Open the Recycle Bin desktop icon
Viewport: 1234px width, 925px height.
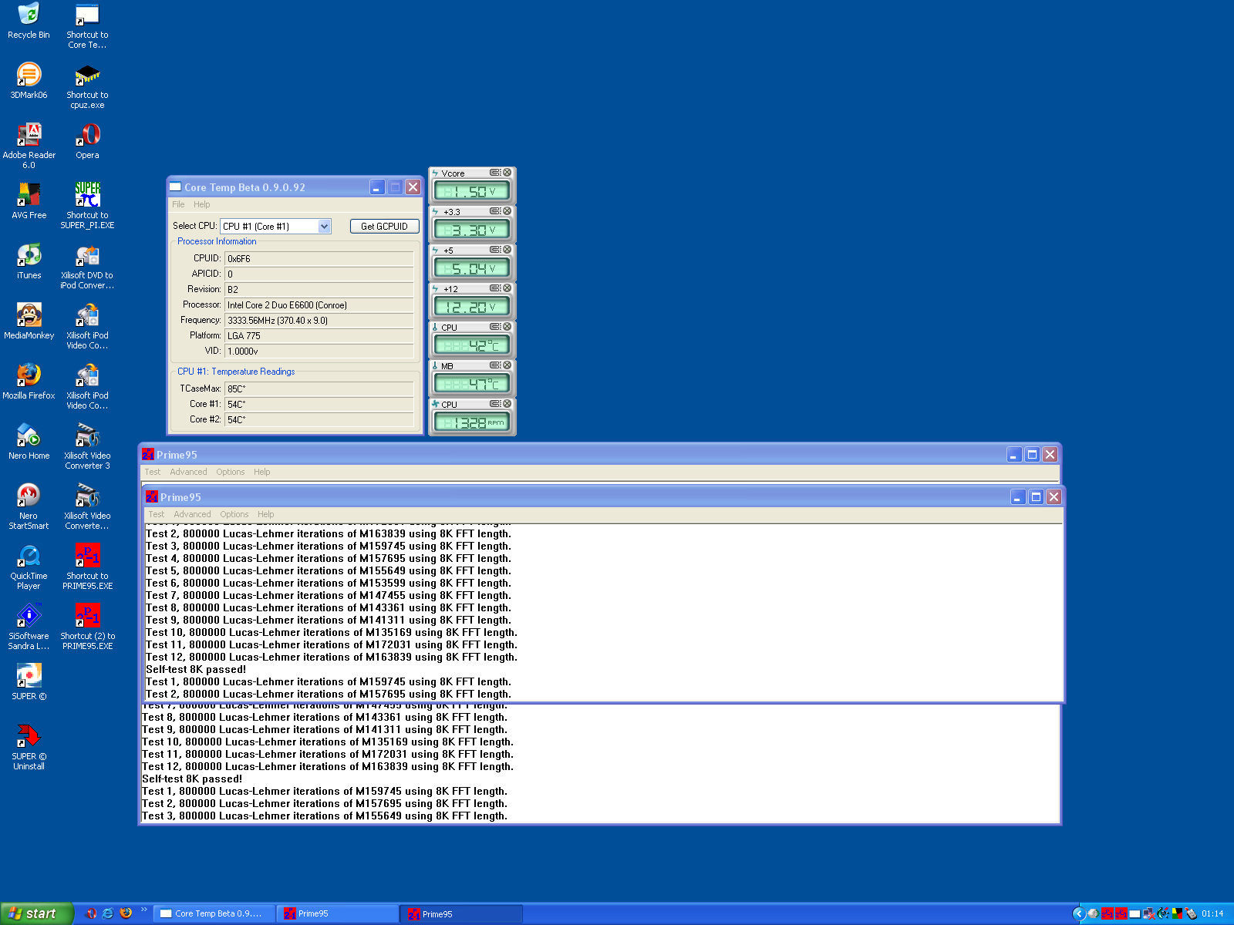[29, 22]
